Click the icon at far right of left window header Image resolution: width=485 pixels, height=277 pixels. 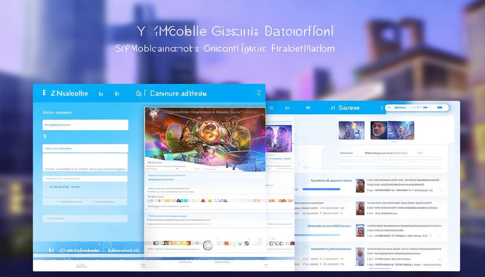click(x=258, y=93)
